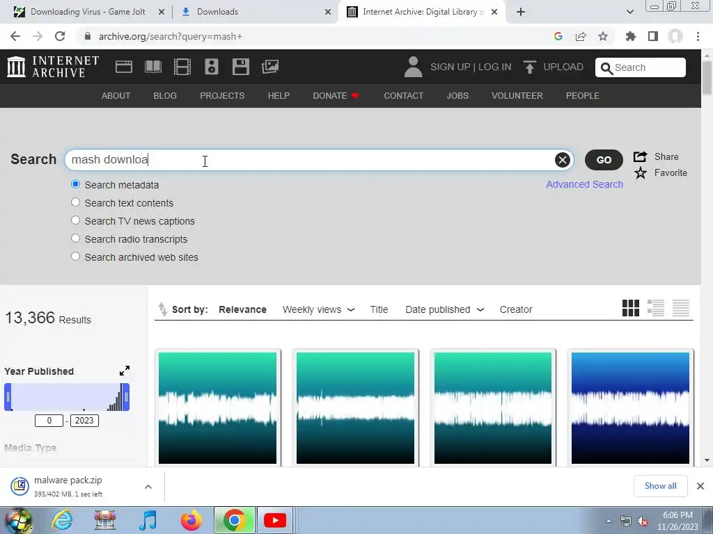Select Search text contents option
Screen dimensions: 713x534
75,202
